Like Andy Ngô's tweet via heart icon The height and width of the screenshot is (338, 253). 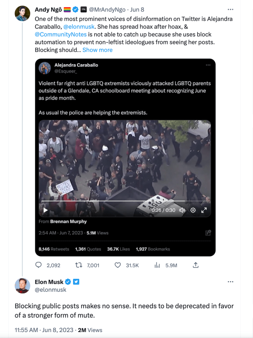click(x=118, y=265)
